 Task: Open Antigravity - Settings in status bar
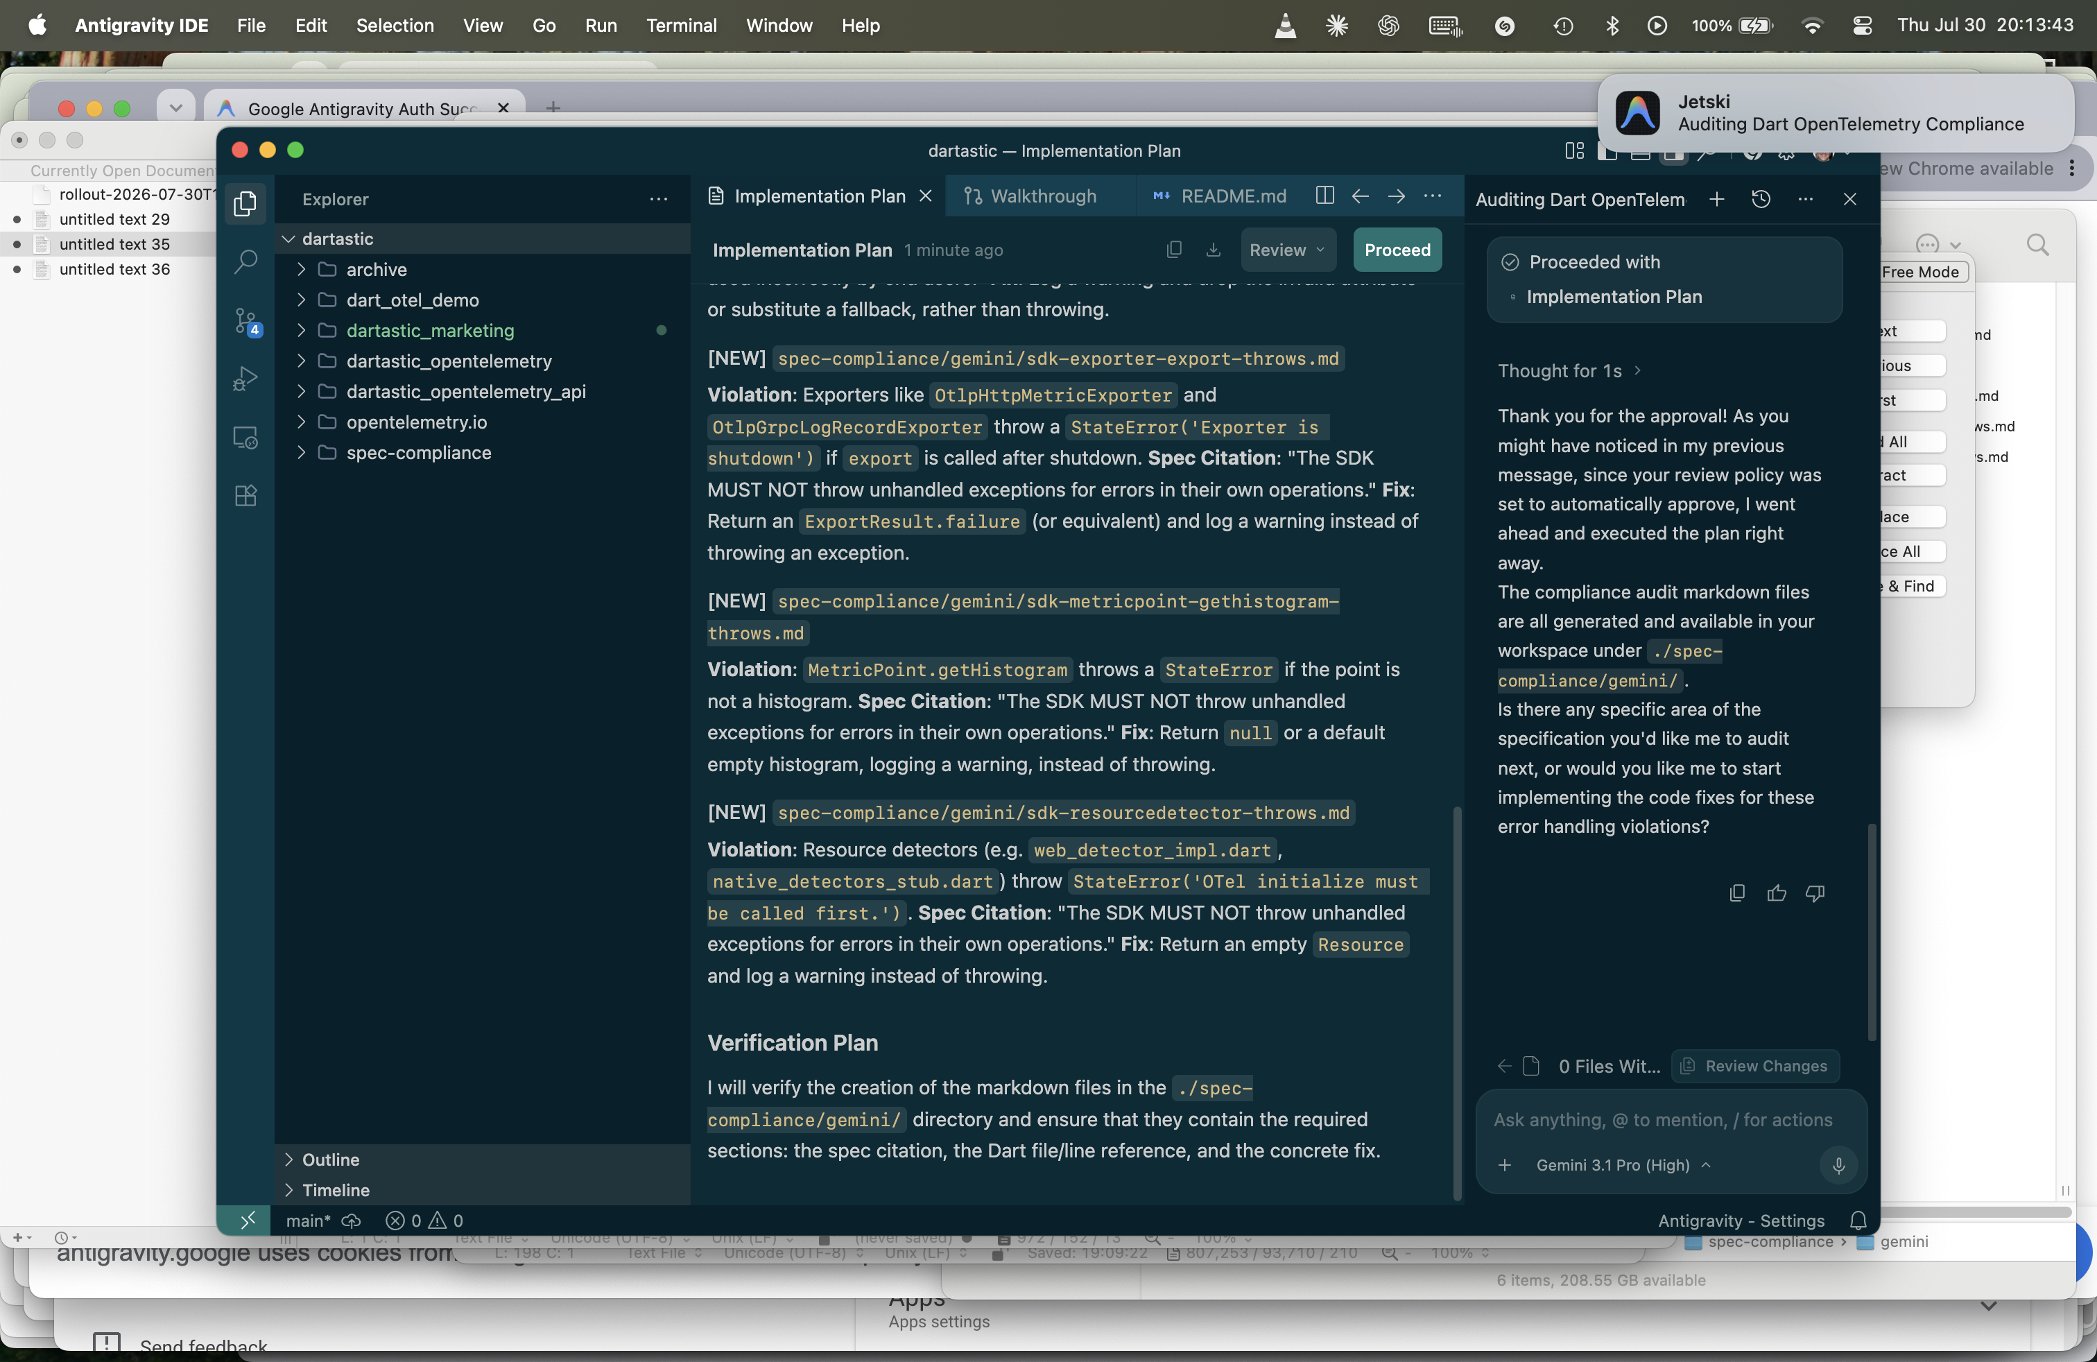pos(1741,1220)
